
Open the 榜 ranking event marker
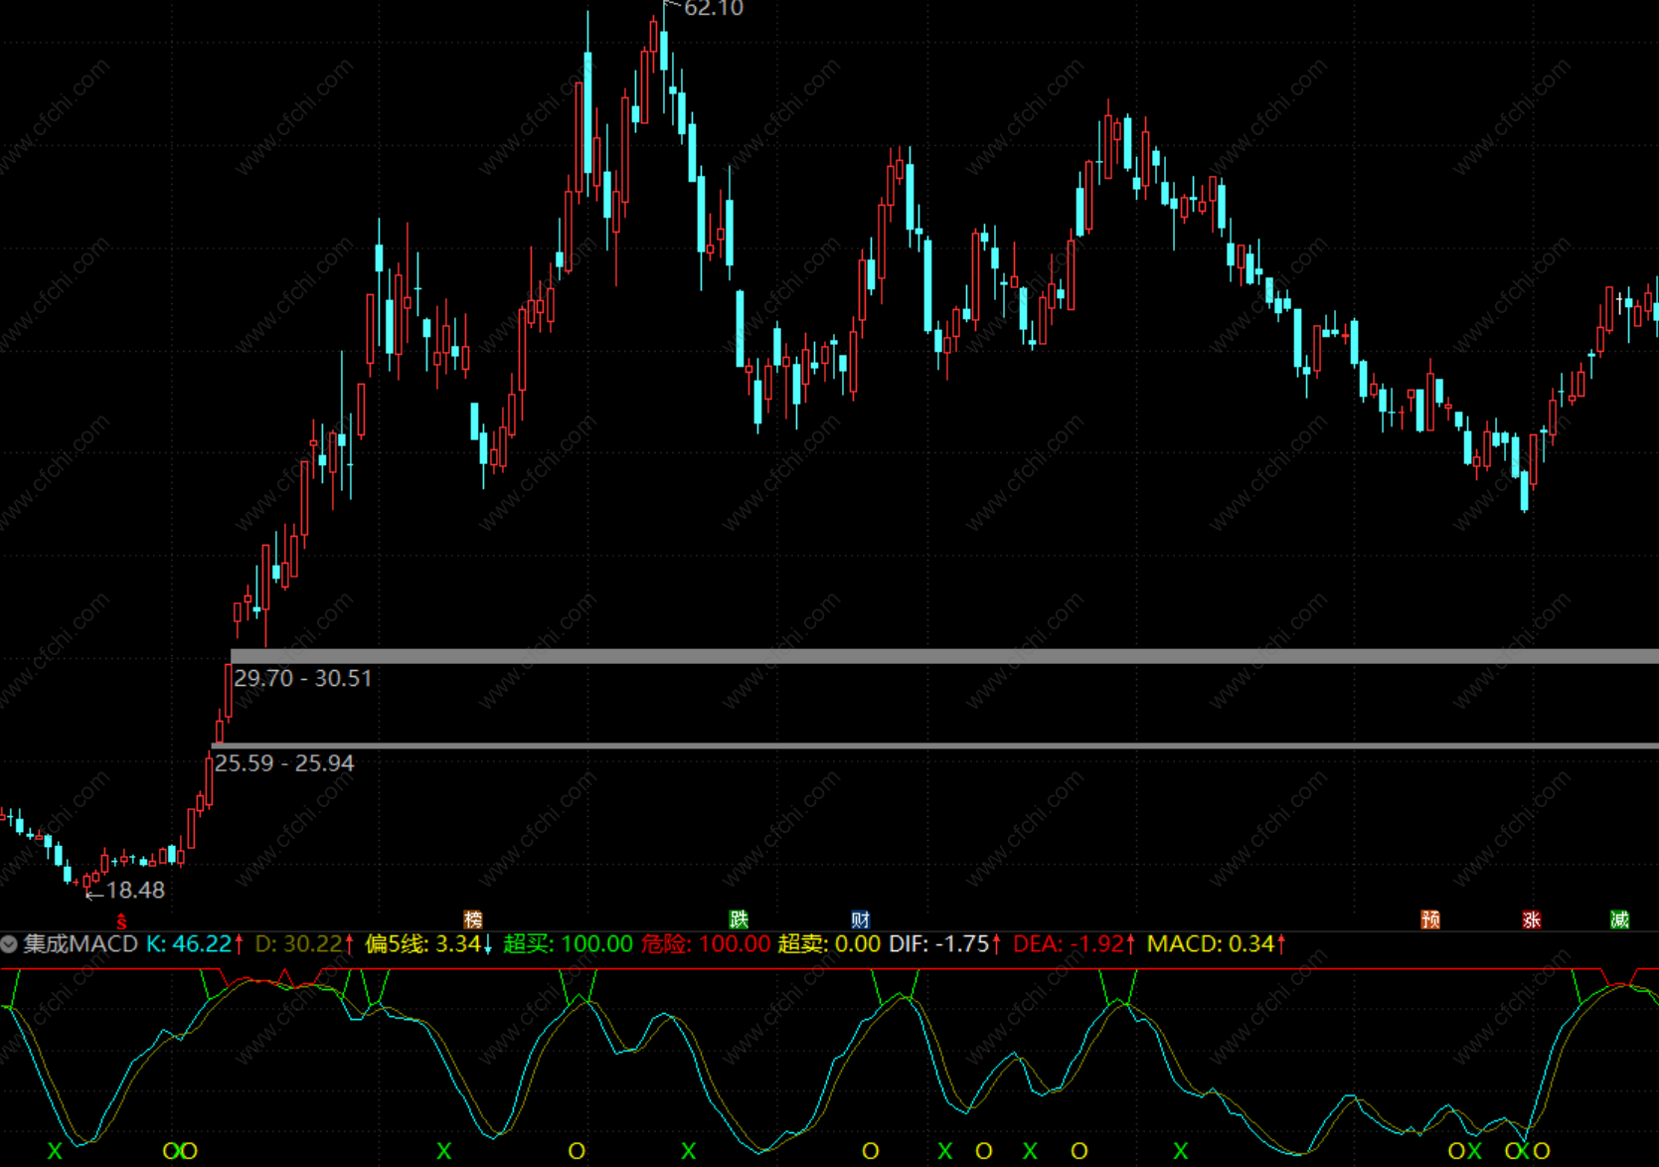[x=473, y=919]
